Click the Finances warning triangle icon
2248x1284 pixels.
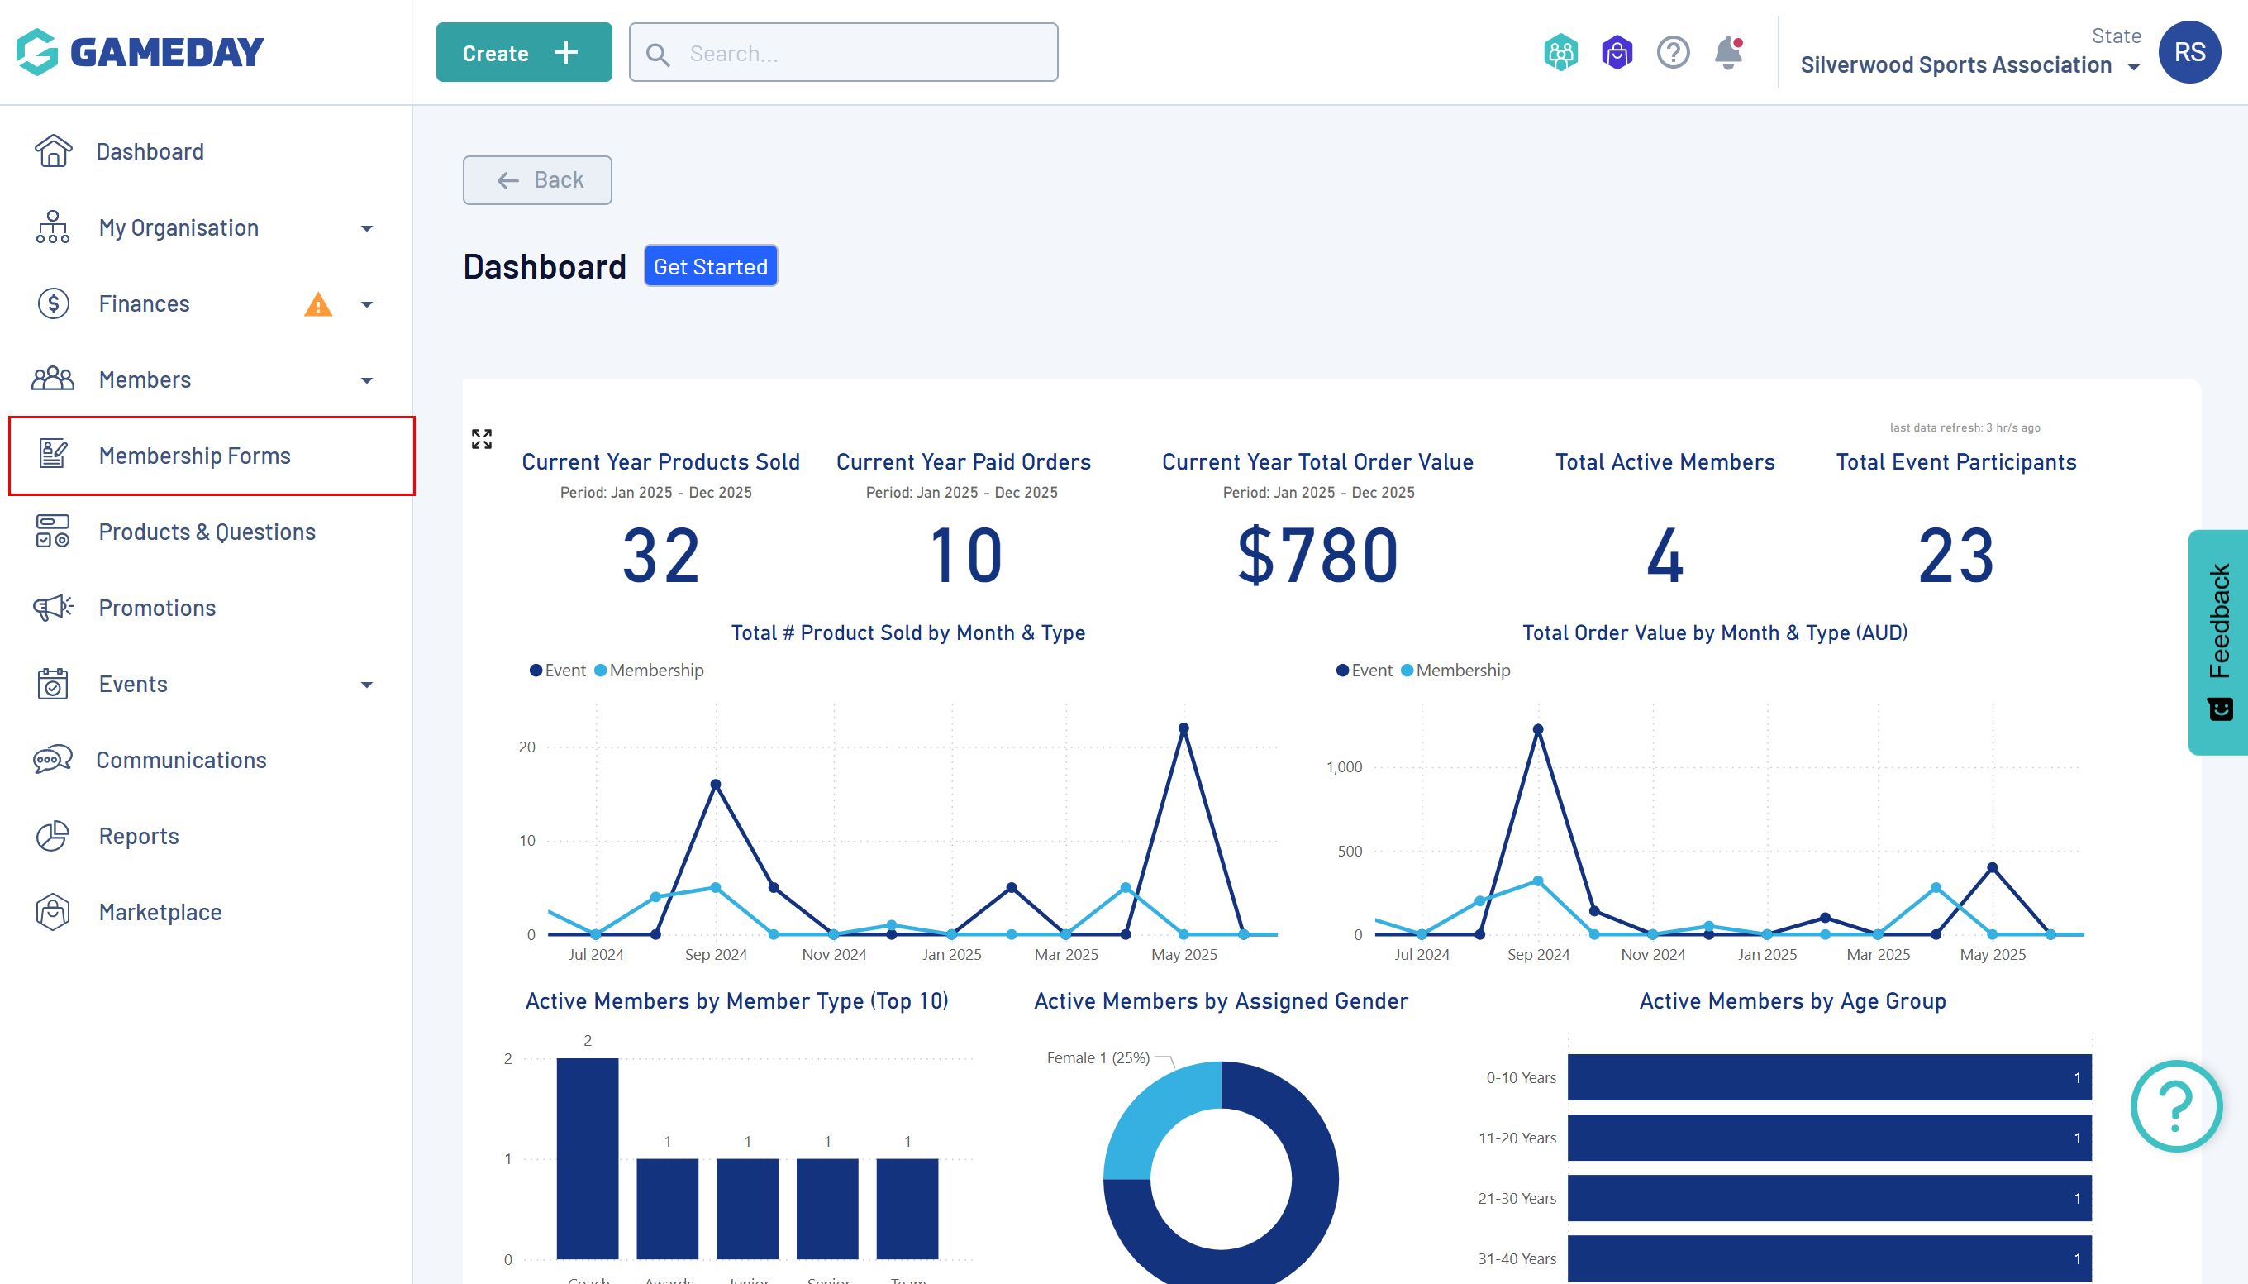click(317, 304)
